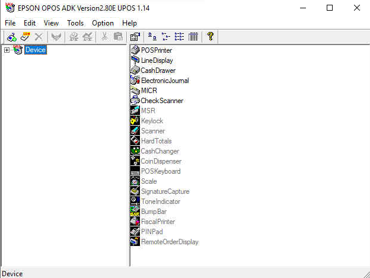Screen dimensions: 370x278
Task: Click the Scanner icon
Action: pyautogui.click(x=135, y=131)
